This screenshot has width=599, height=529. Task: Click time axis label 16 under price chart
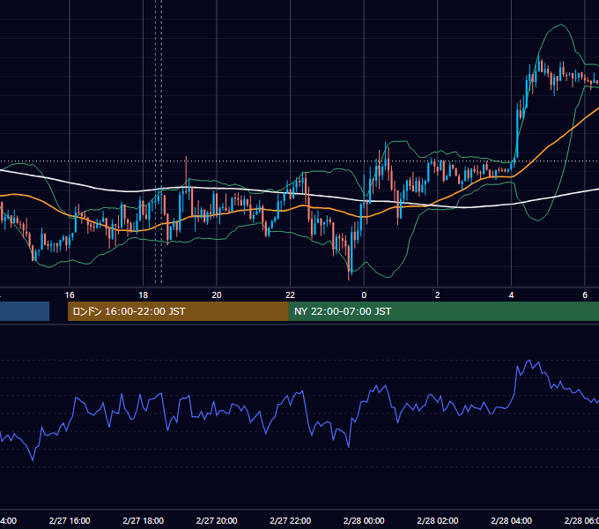point(70,295)
